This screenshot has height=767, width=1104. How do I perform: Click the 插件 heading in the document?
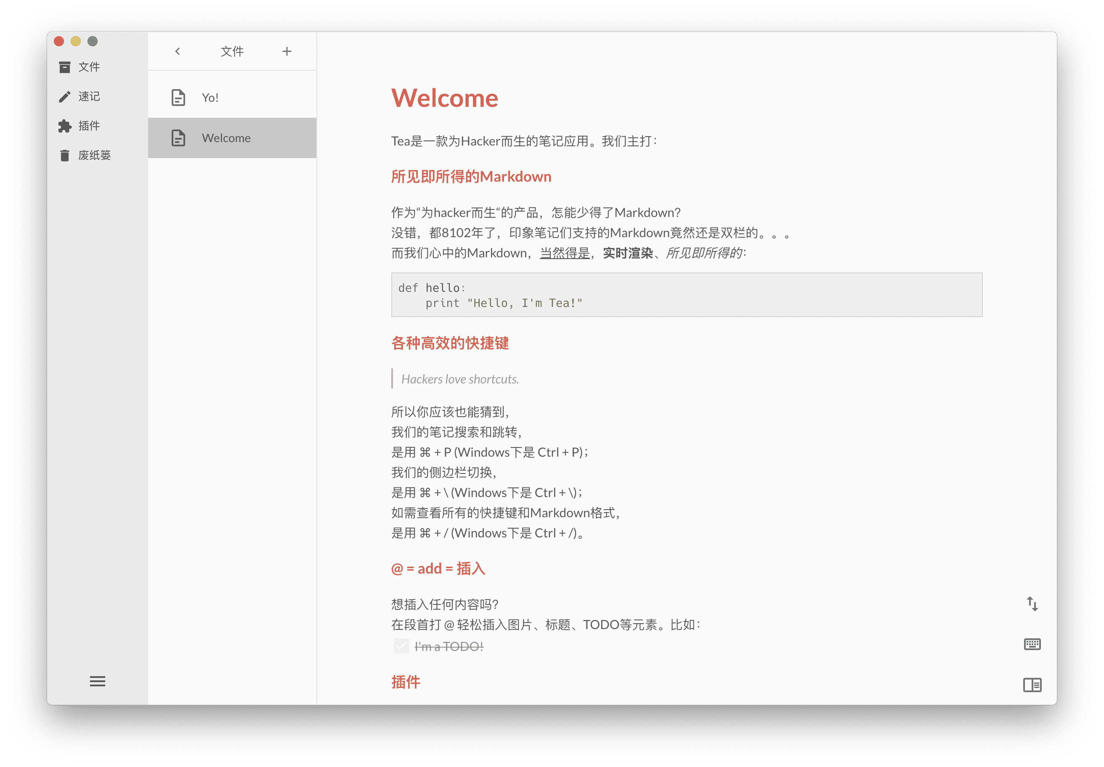[406, 682]
